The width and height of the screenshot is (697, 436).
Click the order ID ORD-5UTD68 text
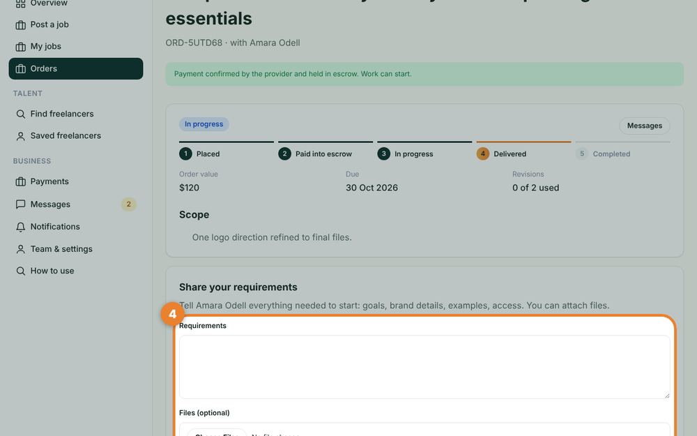(x=194, y=43)
